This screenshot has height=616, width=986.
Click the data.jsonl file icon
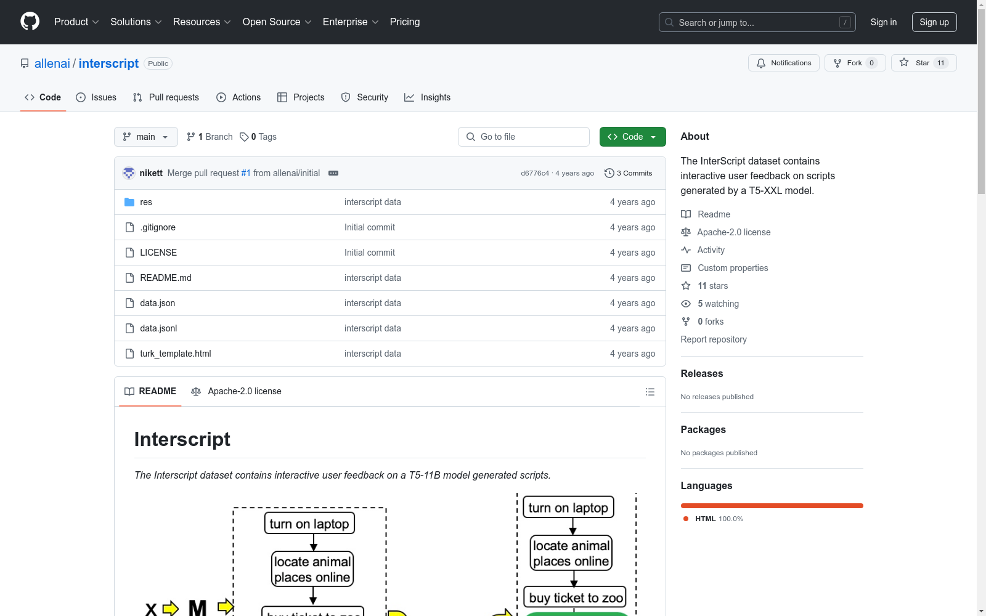point(129,328)
